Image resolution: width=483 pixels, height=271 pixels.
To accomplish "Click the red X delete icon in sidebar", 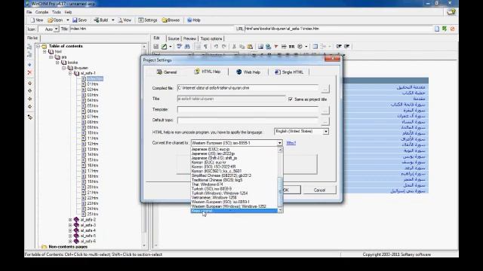I will (x=29, y=72).
